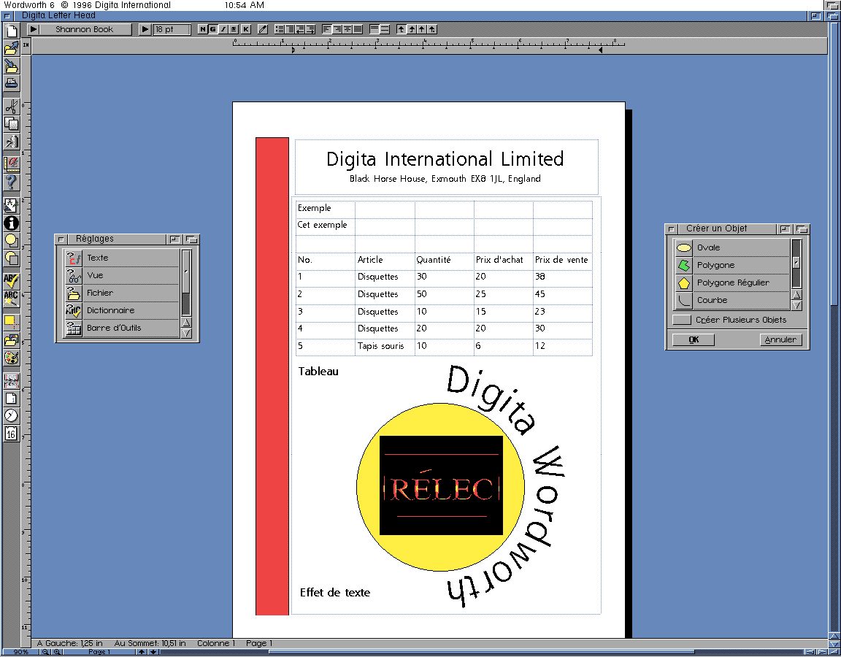This screenshot has width=841, height=657.
Task: Open the font name dropdown arrow
Action: pyautogui.click(x=34, y=29)
